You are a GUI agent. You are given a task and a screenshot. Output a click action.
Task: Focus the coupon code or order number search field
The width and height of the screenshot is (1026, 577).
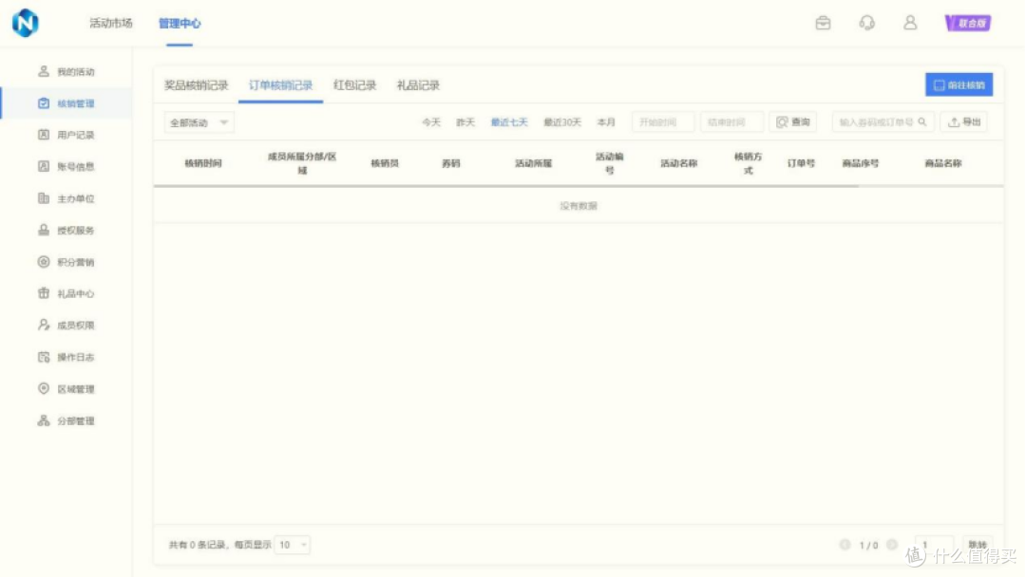883,122
